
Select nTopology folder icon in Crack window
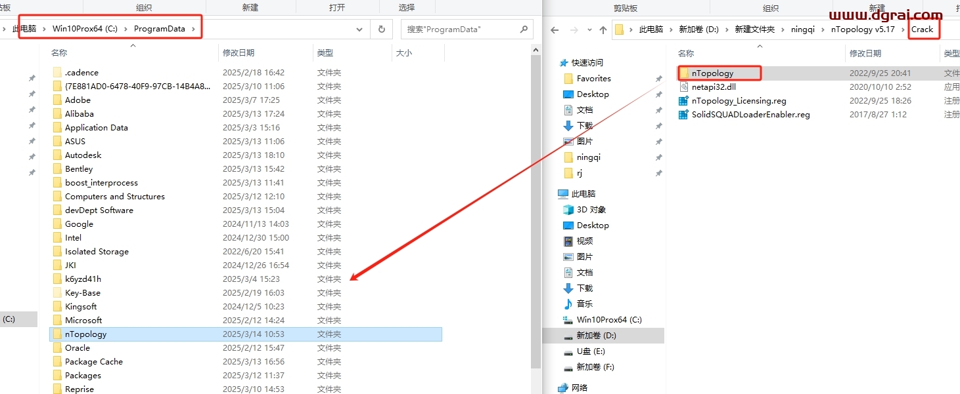click(684, 73)
